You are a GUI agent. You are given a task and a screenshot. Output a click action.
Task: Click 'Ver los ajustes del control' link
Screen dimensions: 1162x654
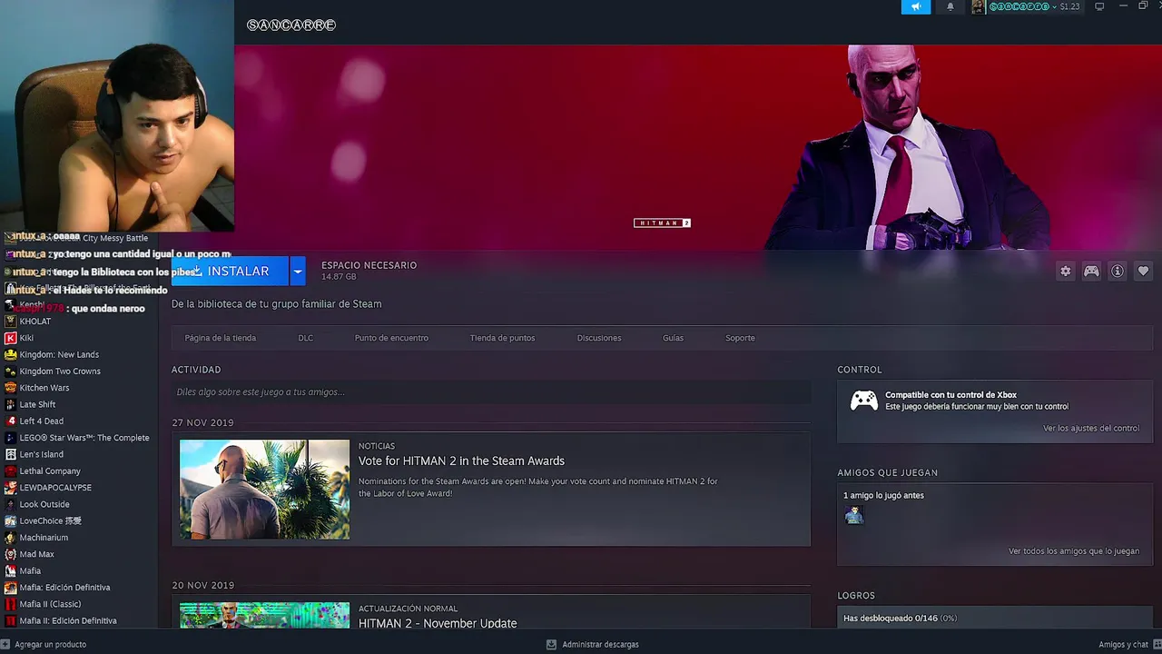tap(1091, 428)
